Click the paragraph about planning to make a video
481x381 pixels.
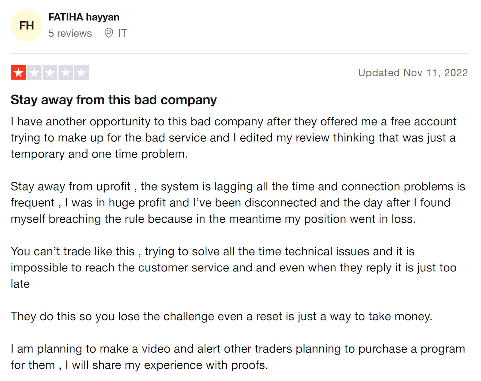[238, 357]
